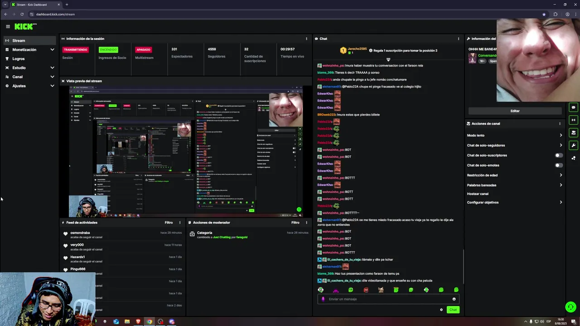
Task: Open Chrome from the Windows taskbar
Action: 149,321
